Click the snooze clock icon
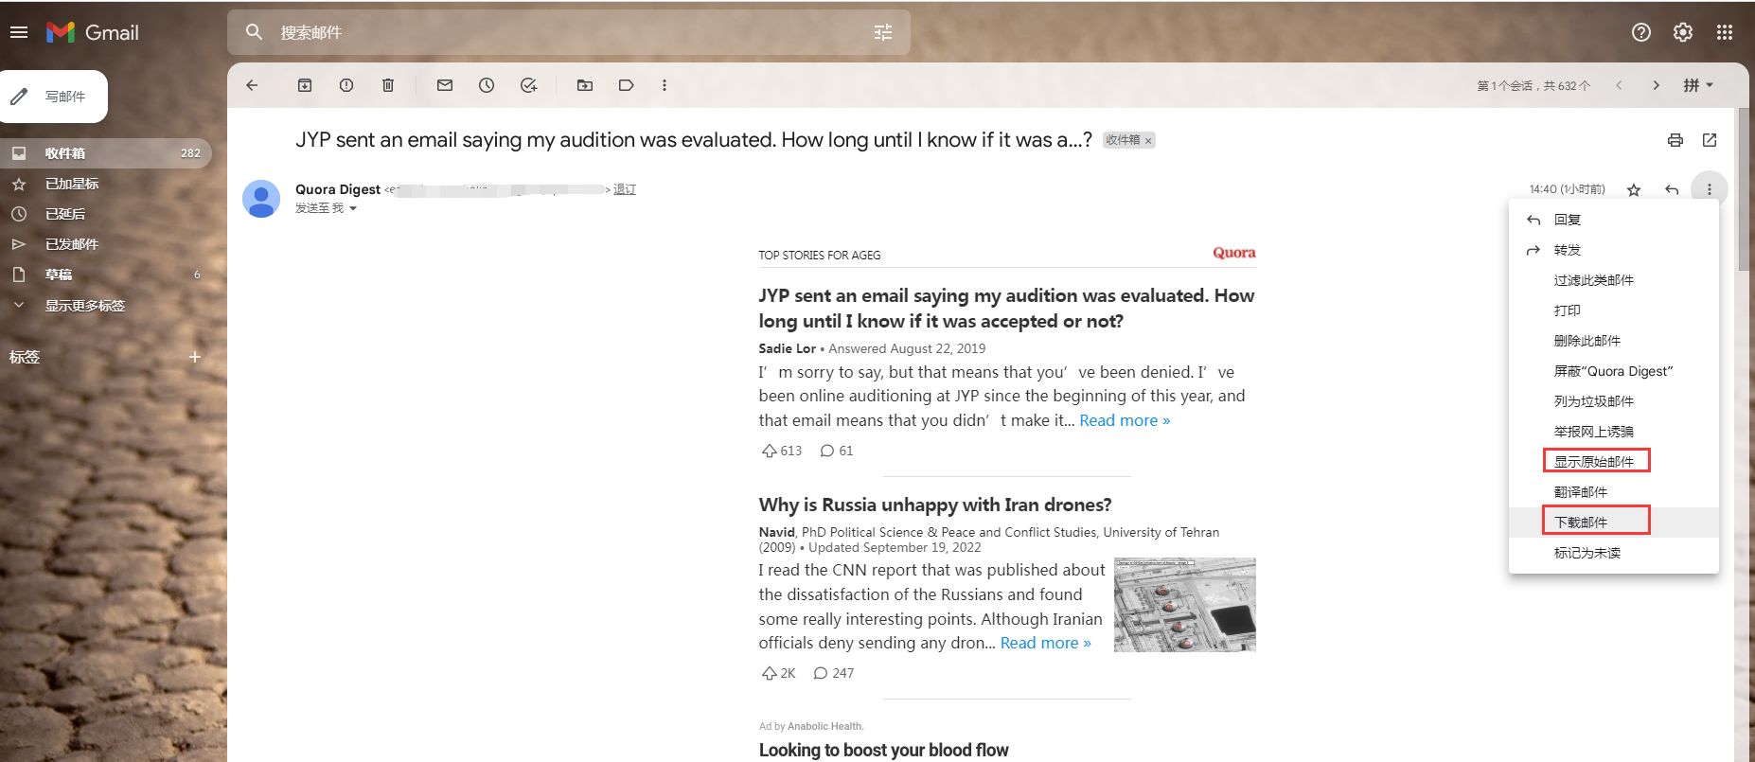 (487, 85)
